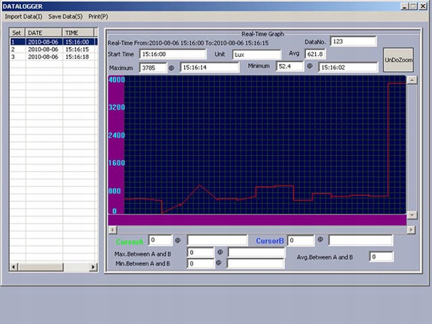Select data set 3 row at 15:16:18
Viewport: 432px width, 324px height.
pyautogui.click(x=53, y=56)
